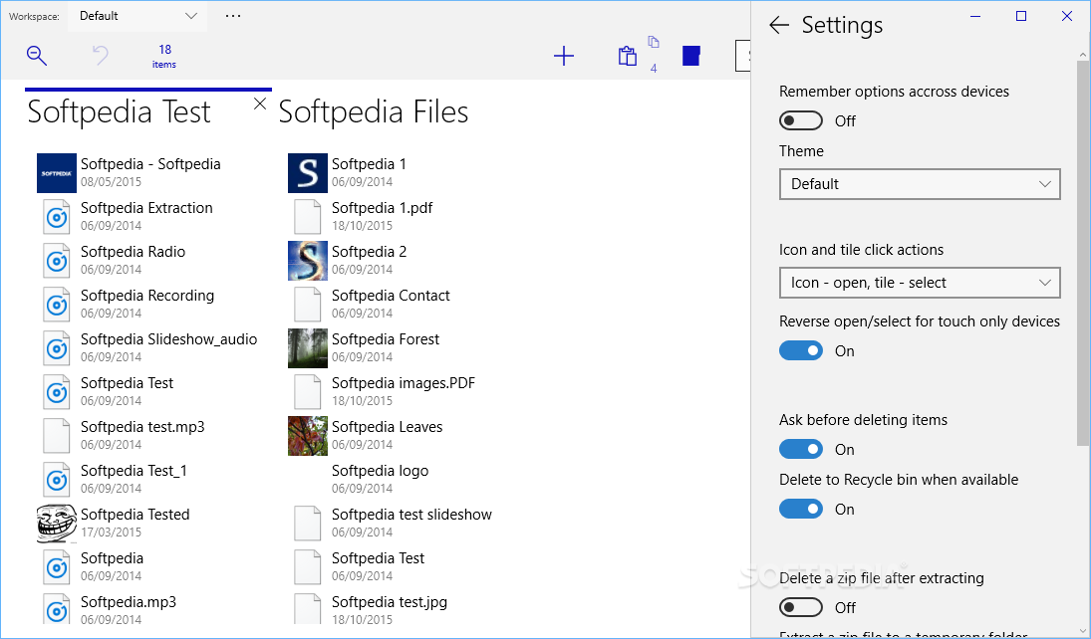Click the Softpedia 1 image thumbnail
The width and height of the screenshot is (1091, 639).
308,173
